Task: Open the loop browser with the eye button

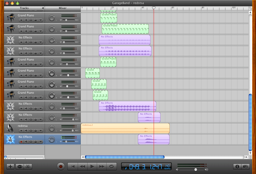Action: (20, 167)
